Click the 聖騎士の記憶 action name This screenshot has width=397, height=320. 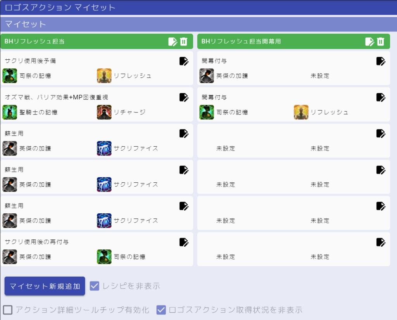[x=38, y=112]
